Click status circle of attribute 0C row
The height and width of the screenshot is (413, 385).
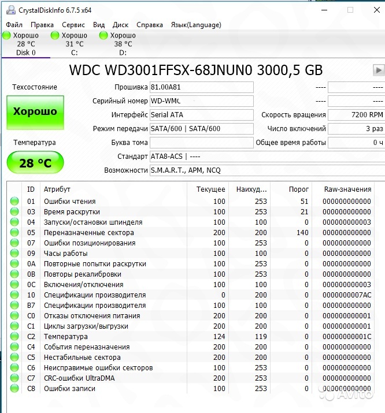tap(14, 284)
